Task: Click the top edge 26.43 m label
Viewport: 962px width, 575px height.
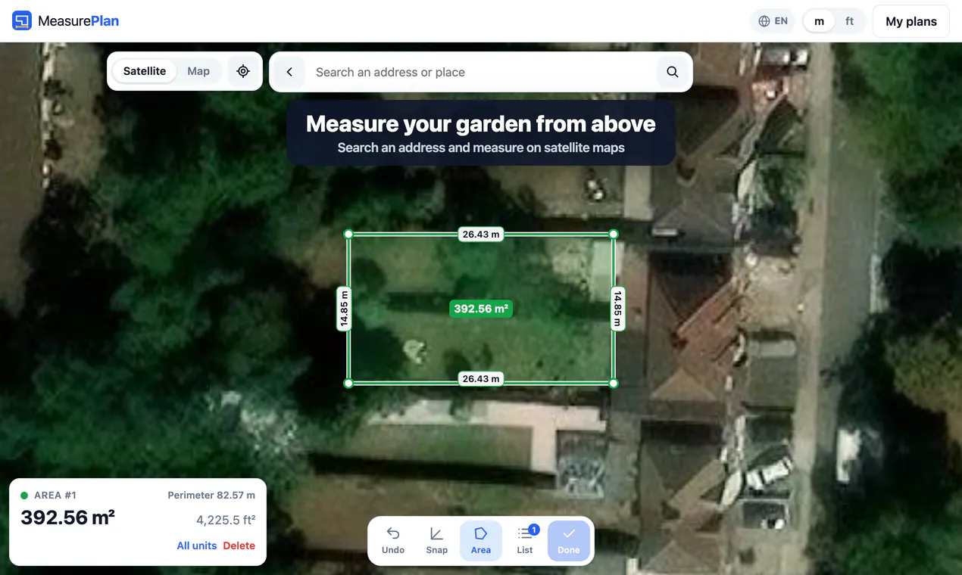Action: [481, 235]
